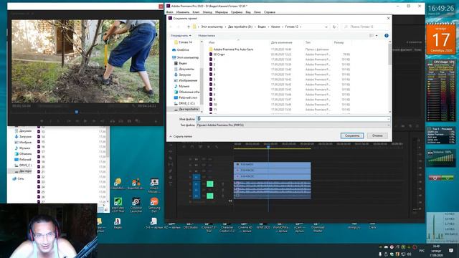Screen dimensions: 459x258
Task: Open OBS Studio desktop shortcut
Action: (x=190, y=226)
